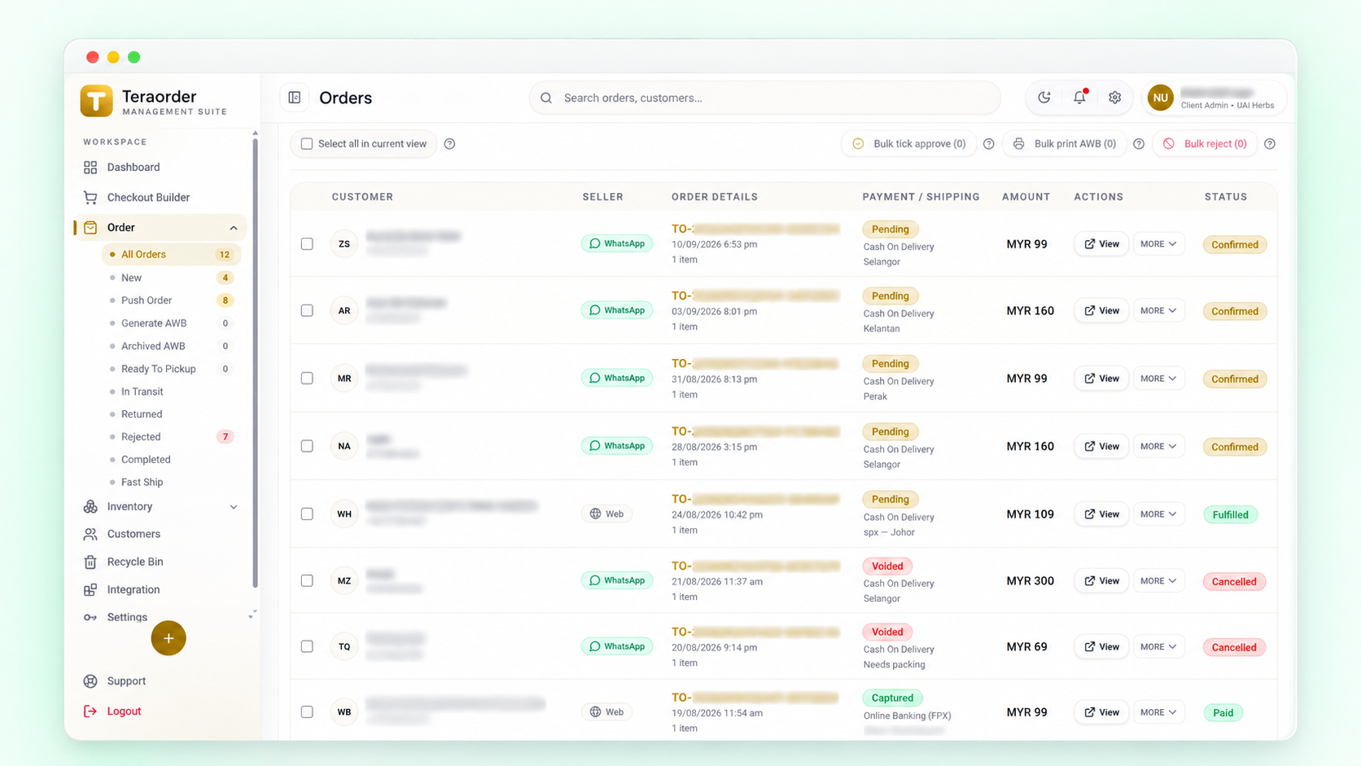
Task: Click Bulk tick approve button
Action: [x=908, y=144]
